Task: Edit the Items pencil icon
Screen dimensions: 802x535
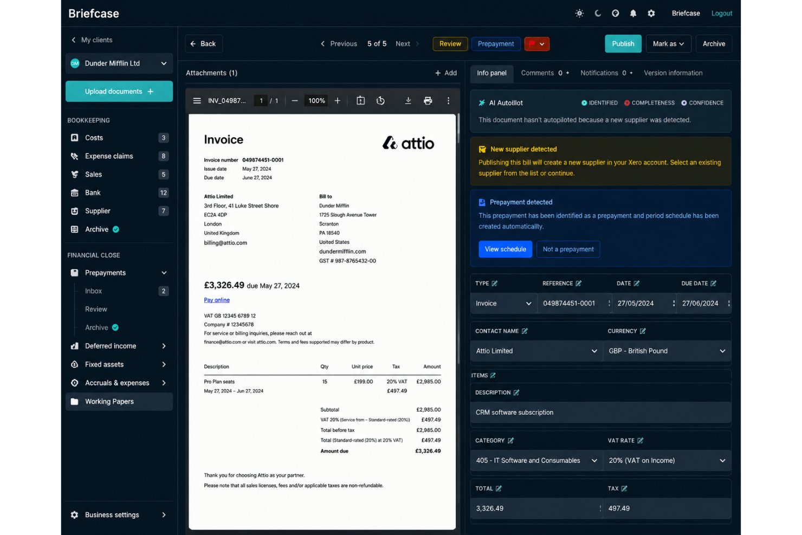Action: tap(493, 376)
